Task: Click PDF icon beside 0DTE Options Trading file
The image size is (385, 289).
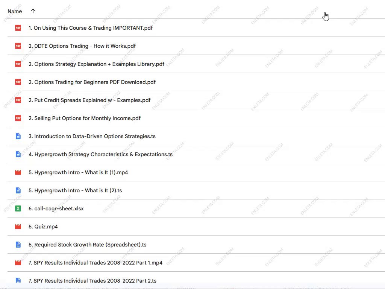Action: [x=18, y=46]
